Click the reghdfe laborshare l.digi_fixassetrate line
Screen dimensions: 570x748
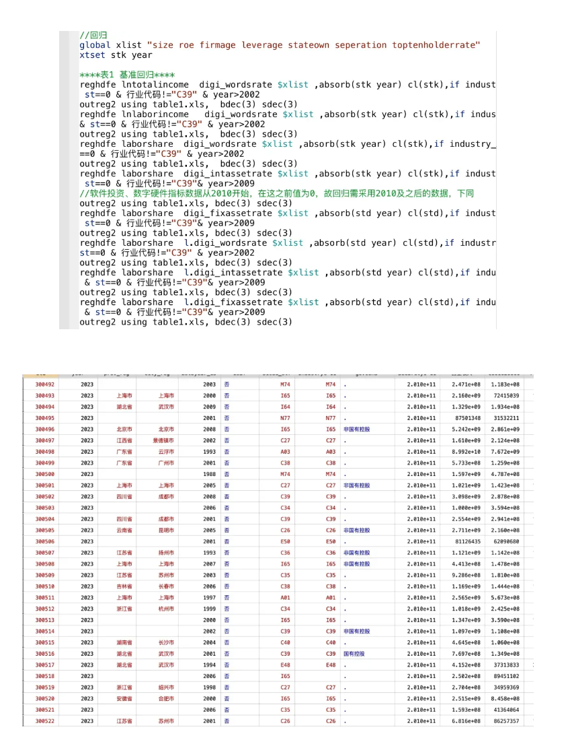288,302
